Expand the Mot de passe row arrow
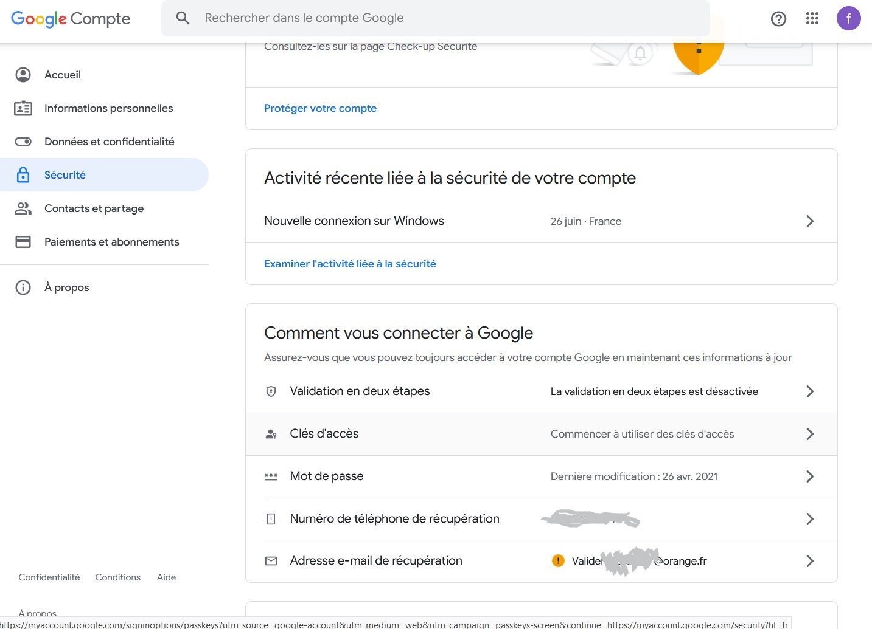The image size is (872, 629). 810,476
